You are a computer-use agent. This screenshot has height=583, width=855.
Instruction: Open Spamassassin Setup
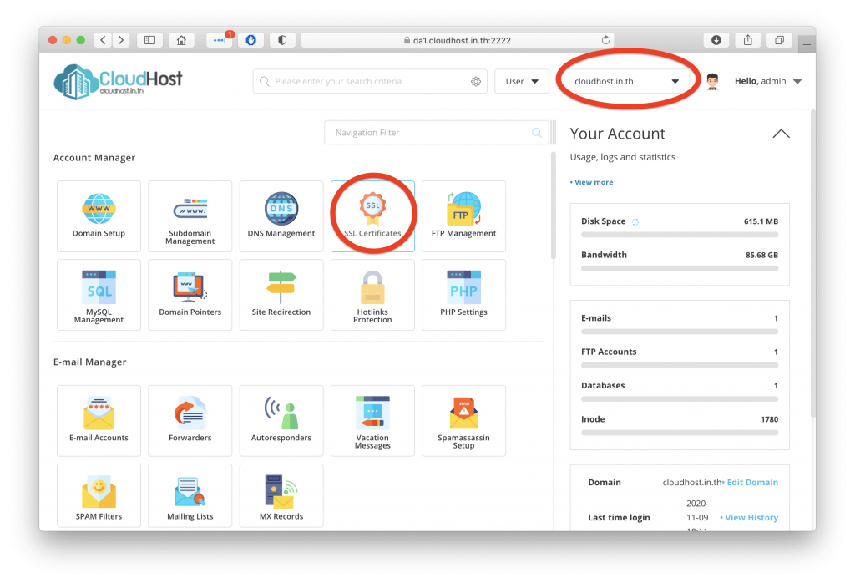[463, 420]
